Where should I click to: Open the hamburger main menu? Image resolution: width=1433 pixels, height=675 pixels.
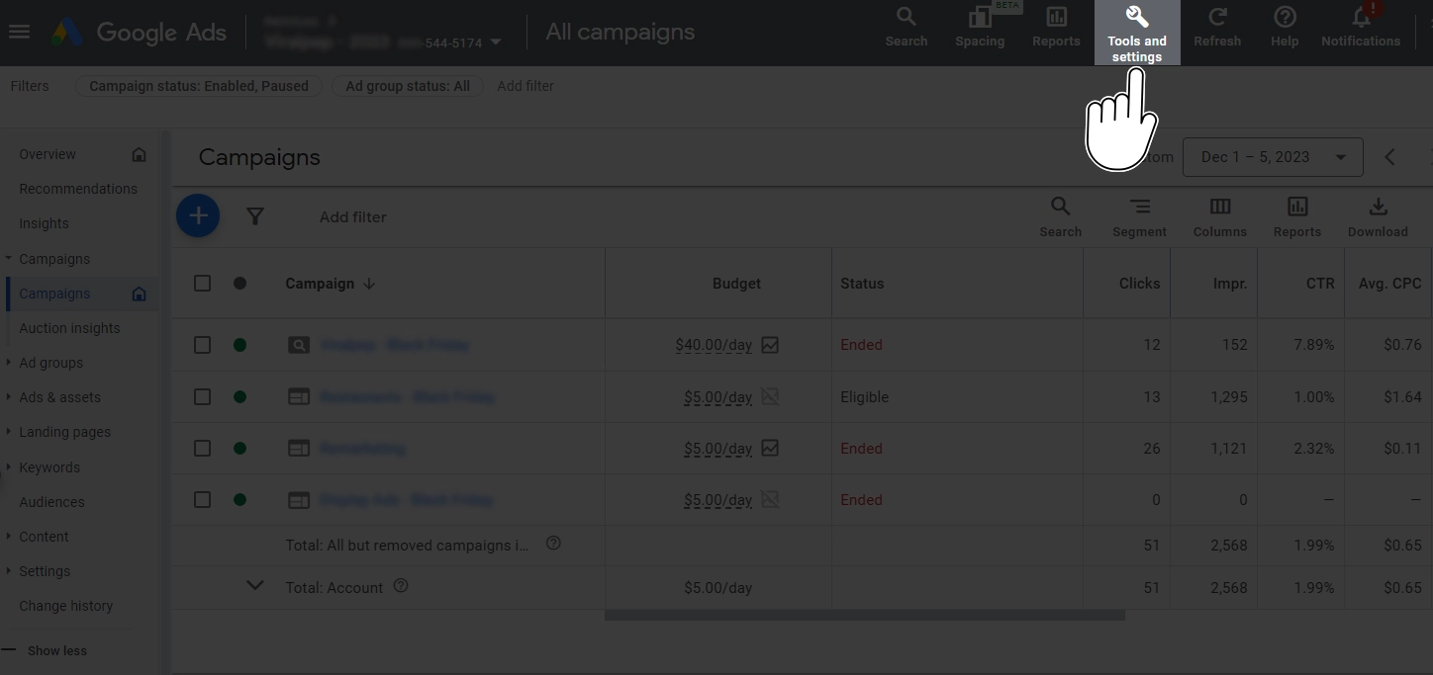pyautogui.click(x=19, y=32)
